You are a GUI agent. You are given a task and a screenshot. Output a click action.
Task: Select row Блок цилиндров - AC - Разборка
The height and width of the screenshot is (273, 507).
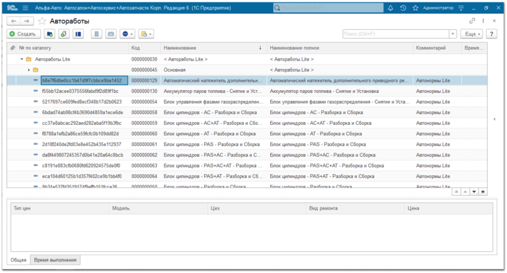247,113
